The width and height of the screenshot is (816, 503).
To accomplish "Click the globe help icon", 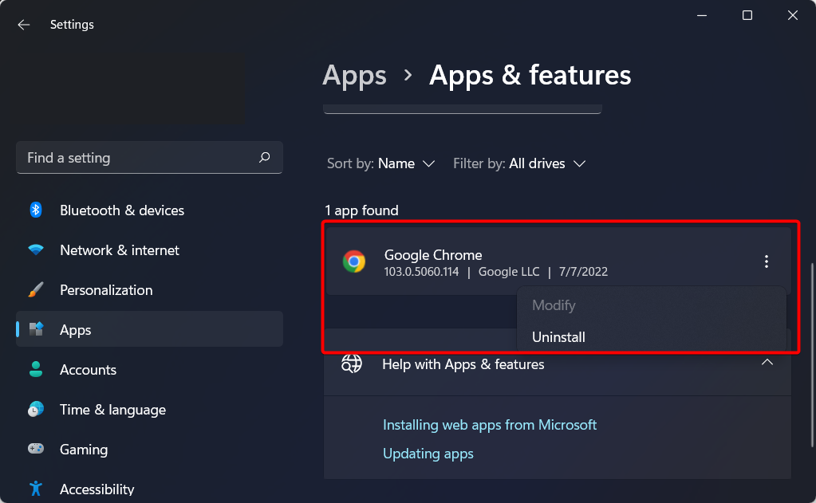I will (x=352, y=363).
